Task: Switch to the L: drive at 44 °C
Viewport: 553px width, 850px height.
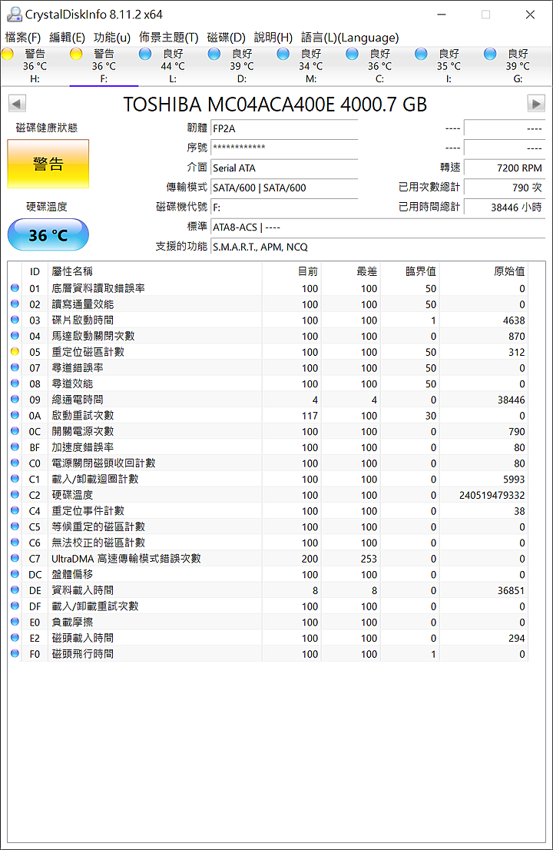Action: click(x=172, y=66)
